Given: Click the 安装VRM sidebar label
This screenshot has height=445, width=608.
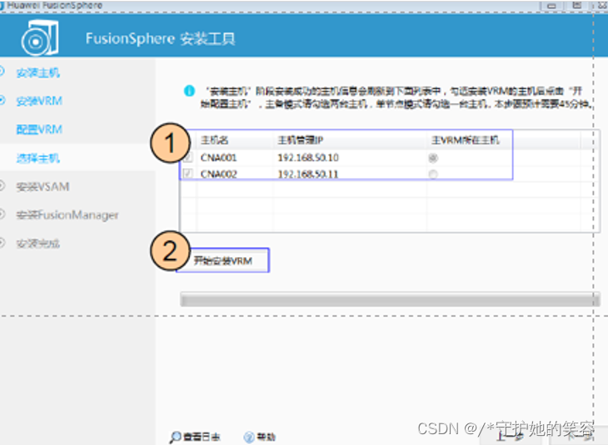Looking at the screenshot, I should coord(39,101).
